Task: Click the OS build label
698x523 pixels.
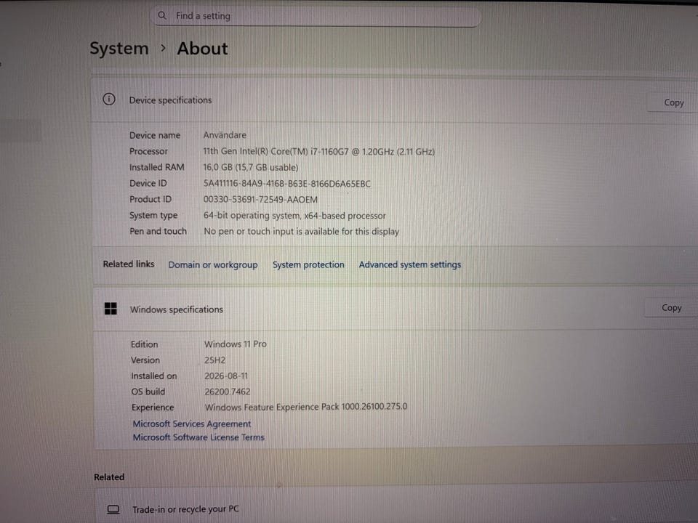Action: (x=148, y=392)
